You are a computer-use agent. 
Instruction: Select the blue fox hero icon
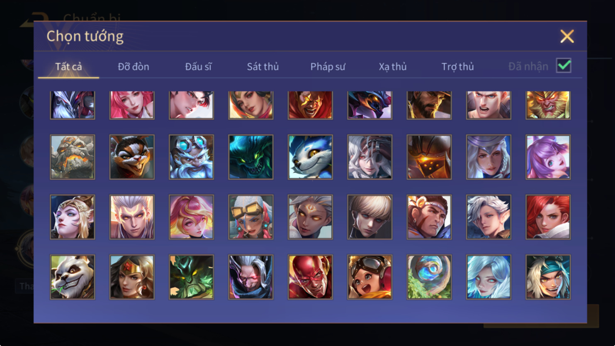click(310, 157)
